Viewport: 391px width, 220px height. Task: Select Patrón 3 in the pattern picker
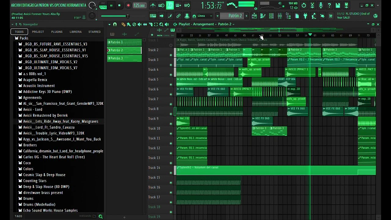pyautogui.click(x=124, y=58)
